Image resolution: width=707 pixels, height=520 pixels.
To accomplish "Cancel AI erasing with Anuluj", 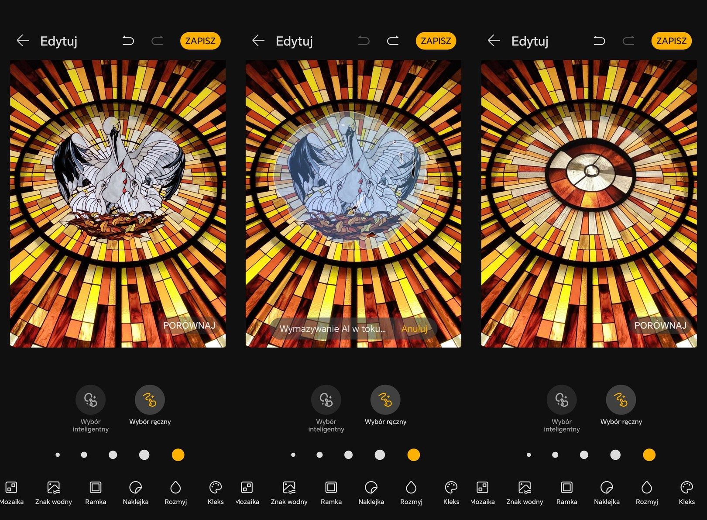I will (x=414, y=329).
